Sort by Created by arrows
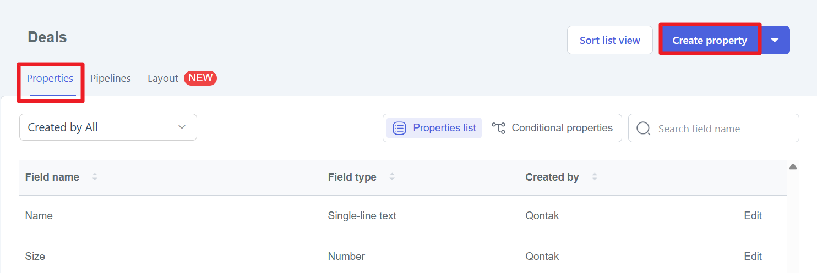817x273 pixels. pos(595,177)
